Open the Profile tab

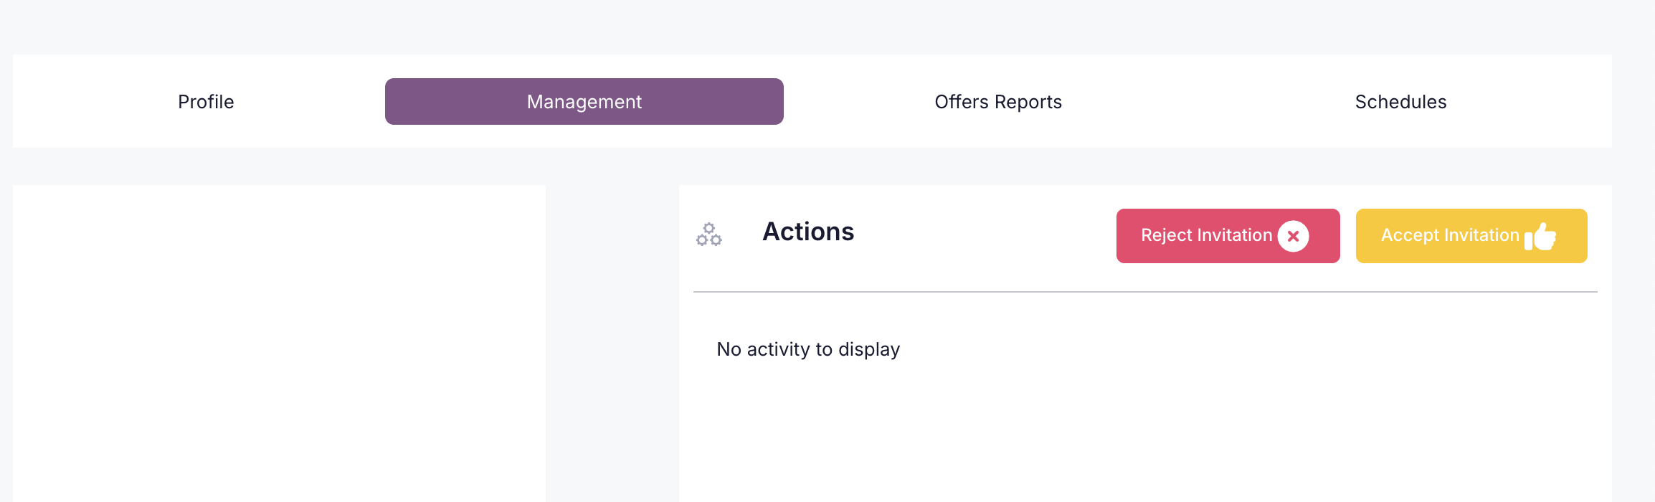(x=206, y=102)
